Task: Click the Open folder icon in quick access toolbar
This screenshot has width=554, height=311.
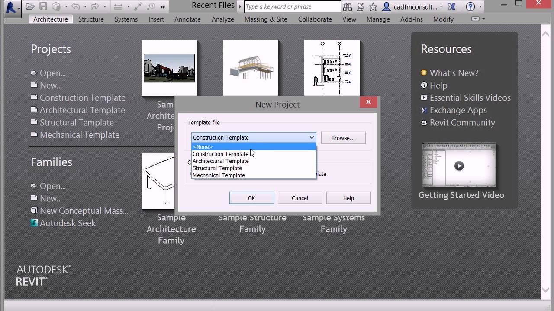Action: (x=30, y=6)
